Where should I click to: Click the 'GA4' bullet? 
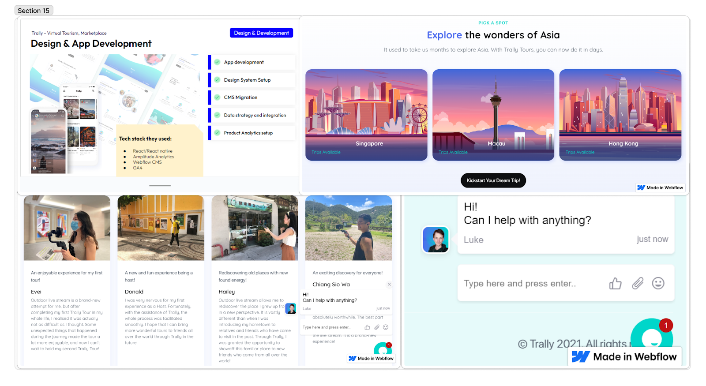138,168
